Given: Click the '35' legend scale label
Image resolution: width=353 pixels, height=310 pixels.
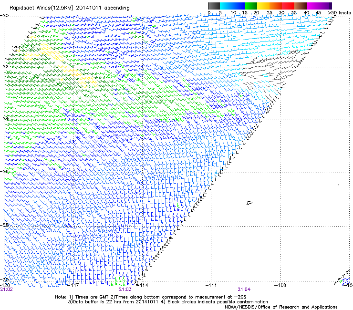Looking at the screenshot, I should pyautogui.click(x=294, y=13).
